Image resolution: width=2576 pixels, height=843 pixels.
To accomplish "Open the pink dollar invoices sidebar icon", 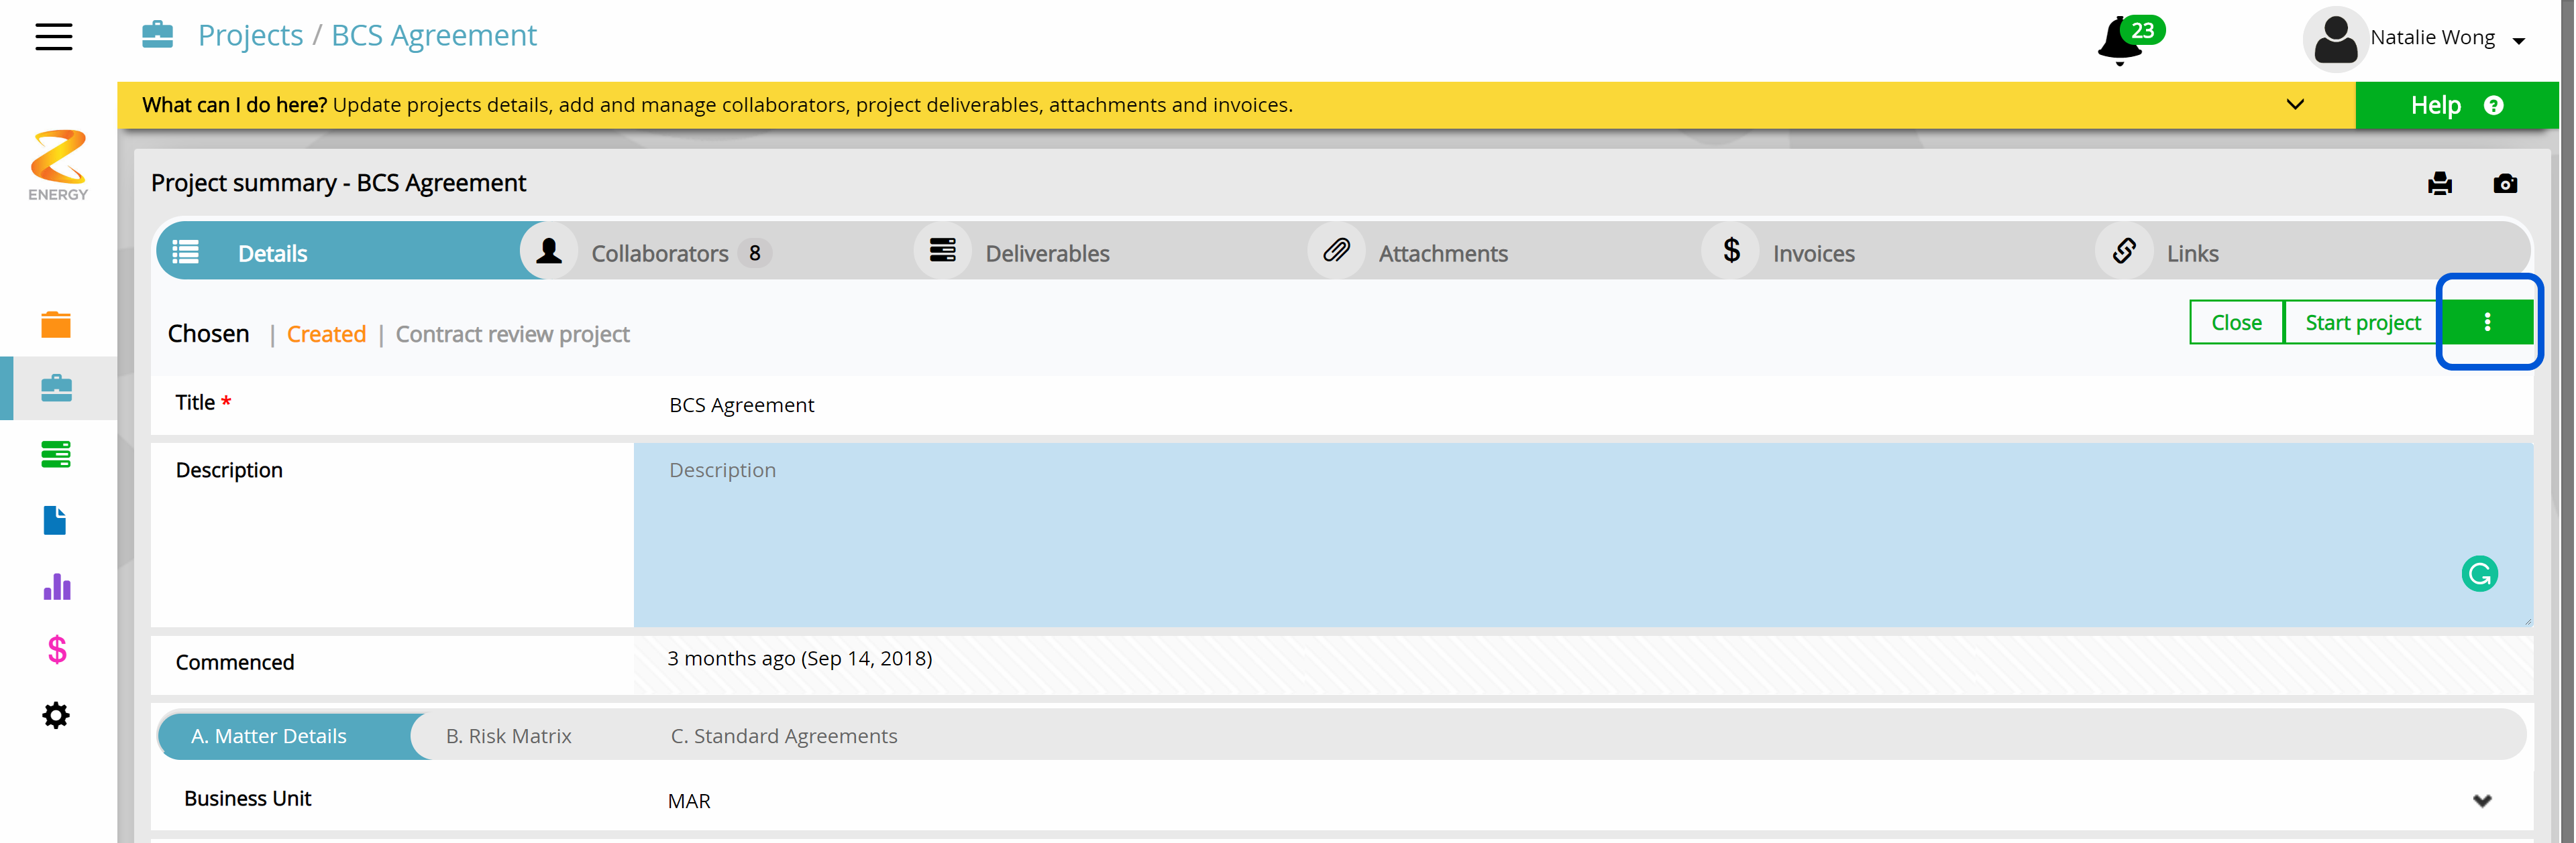I will coord(57,650).
